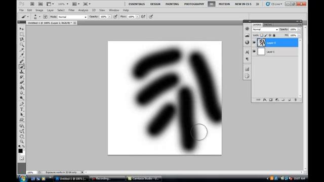Select the History Brush tool
Screen dimensions: 324x182
click(x=21, y=77)
